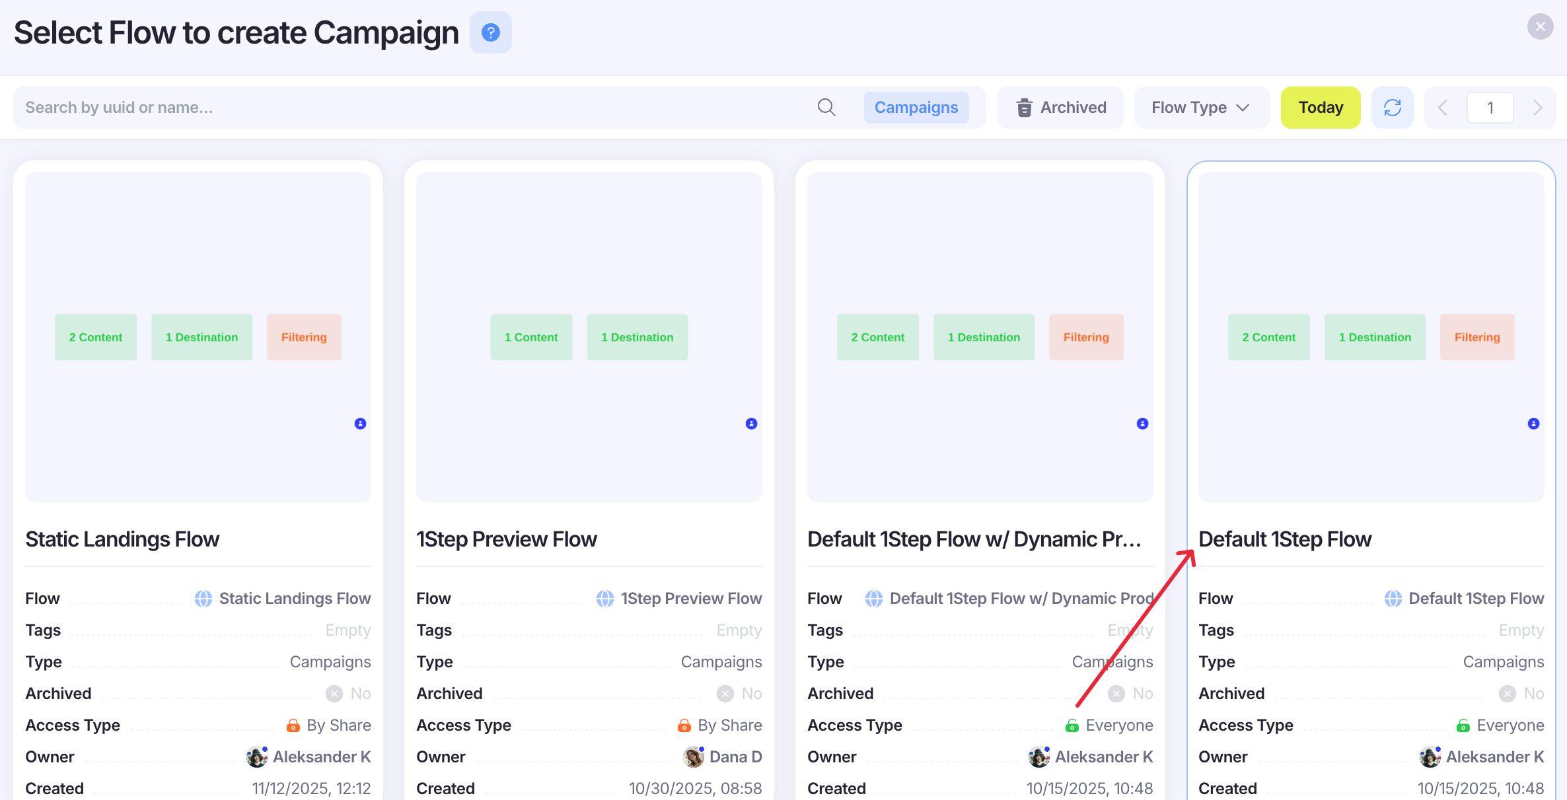The height and width of the screenshot is (800, 1567).
Task: Click 2 Content block in Static Landings Flow
Action: 96,337
